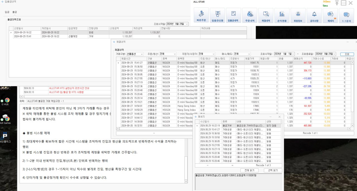Sort by the 신청금액 column header in 입출금내역

(121, 28)
